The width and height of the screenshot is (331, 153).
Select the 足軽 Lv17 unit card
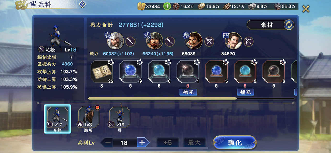[57, 119]
